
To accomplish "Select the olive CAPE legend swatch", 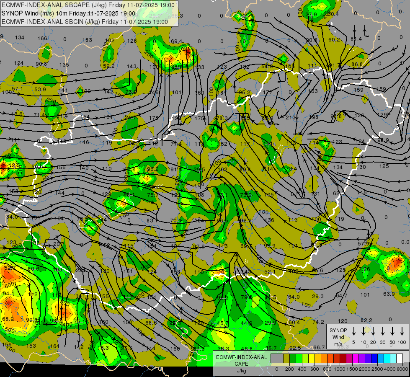I will 286,358.
